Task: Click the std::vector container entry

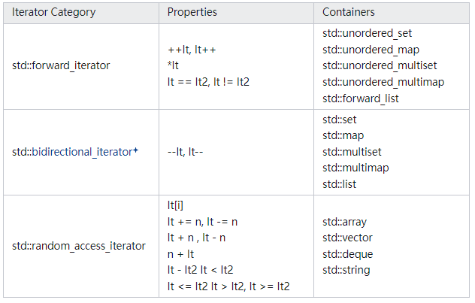Action: coord(347,238)
